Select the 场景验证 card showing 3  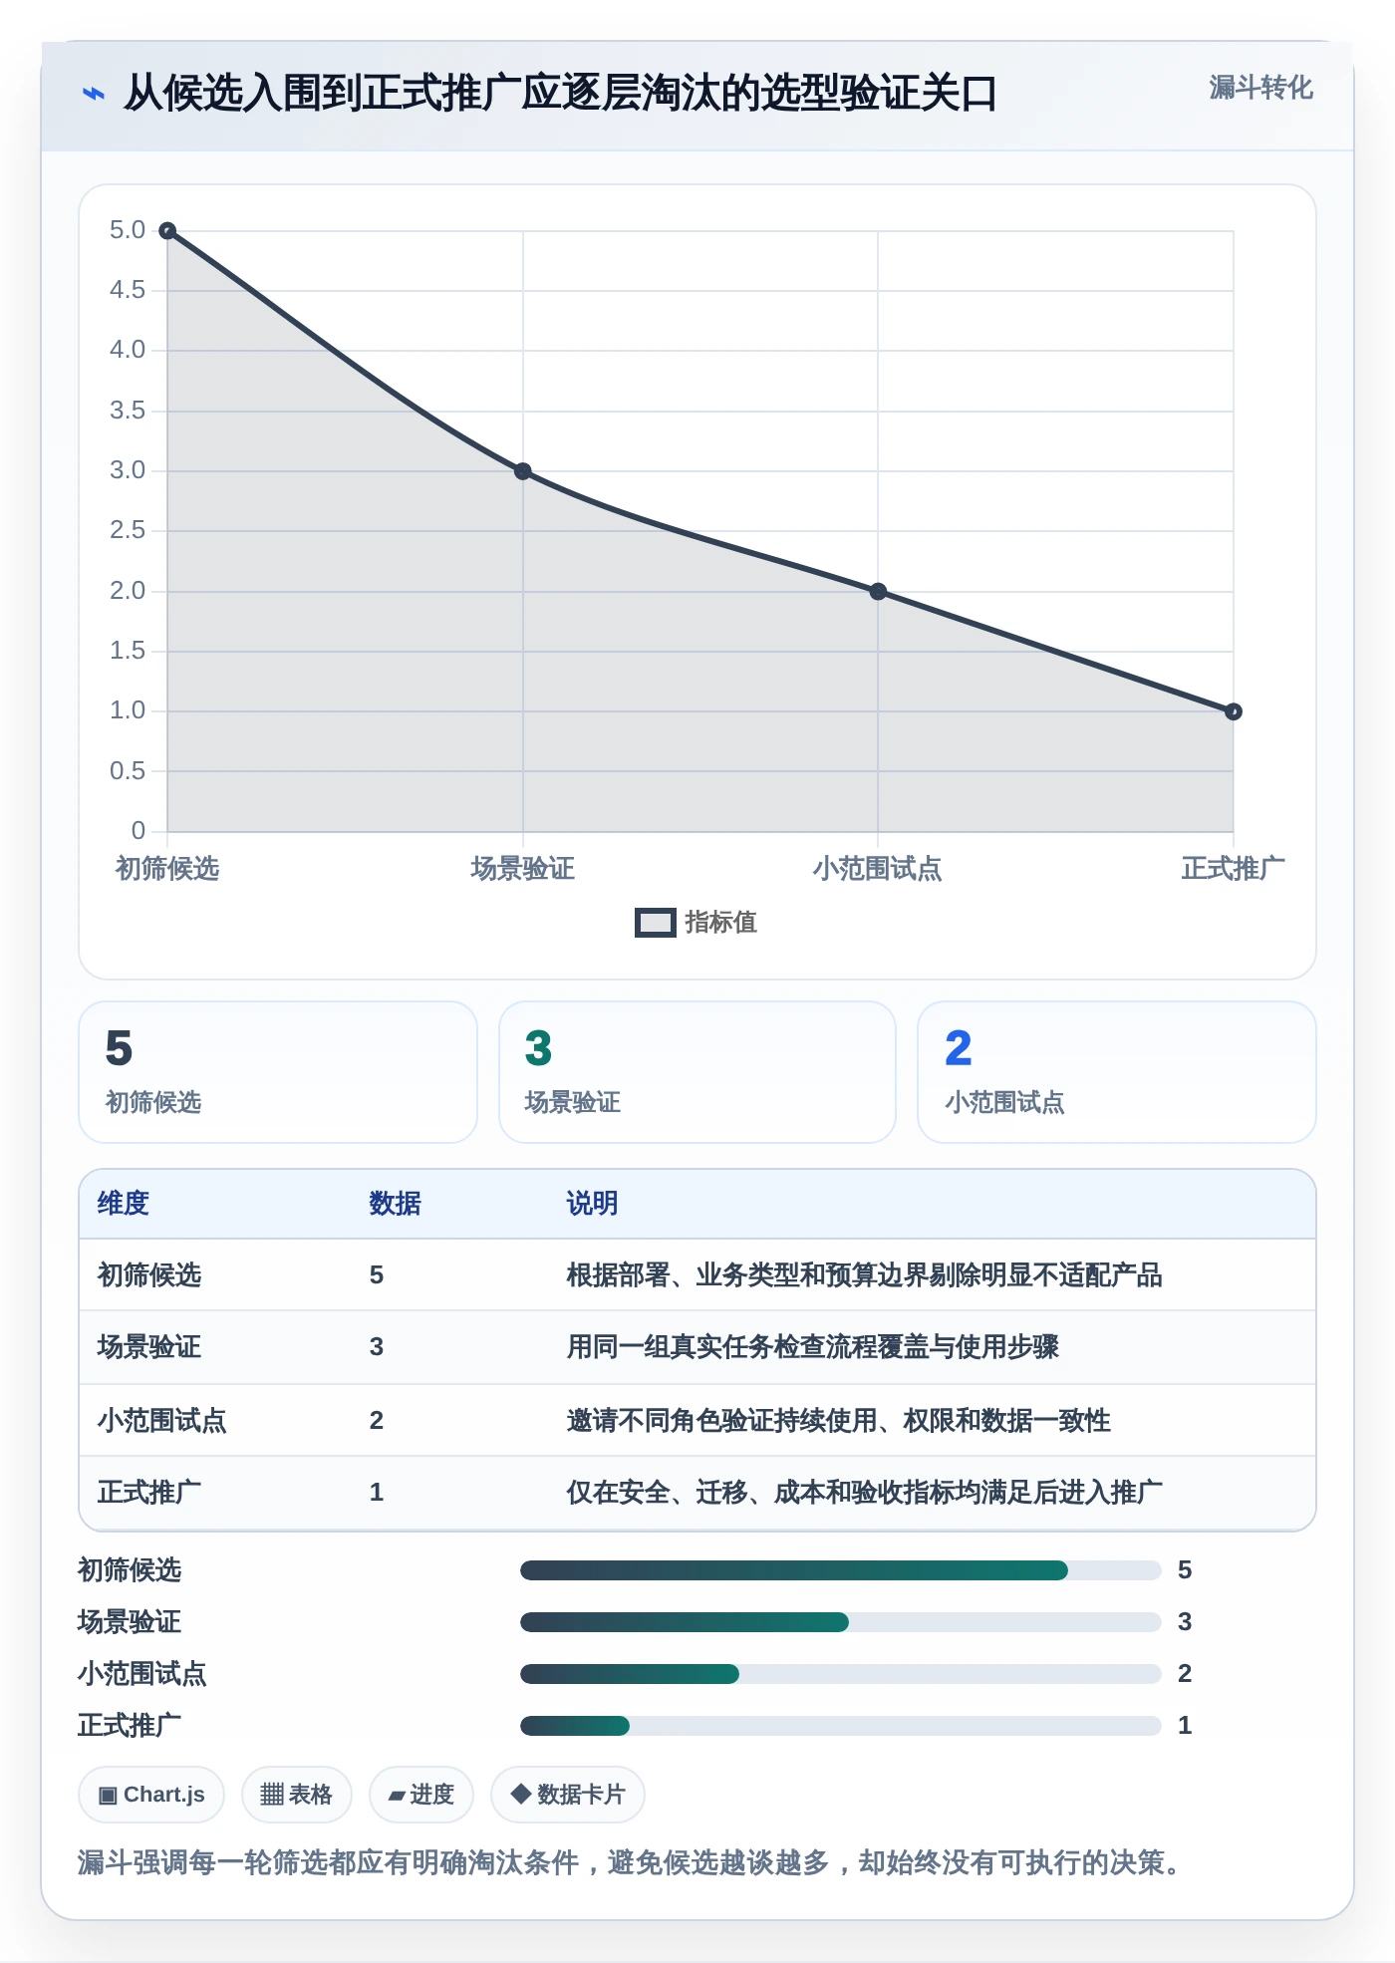pyautogui.click(x=697, y=1072)
